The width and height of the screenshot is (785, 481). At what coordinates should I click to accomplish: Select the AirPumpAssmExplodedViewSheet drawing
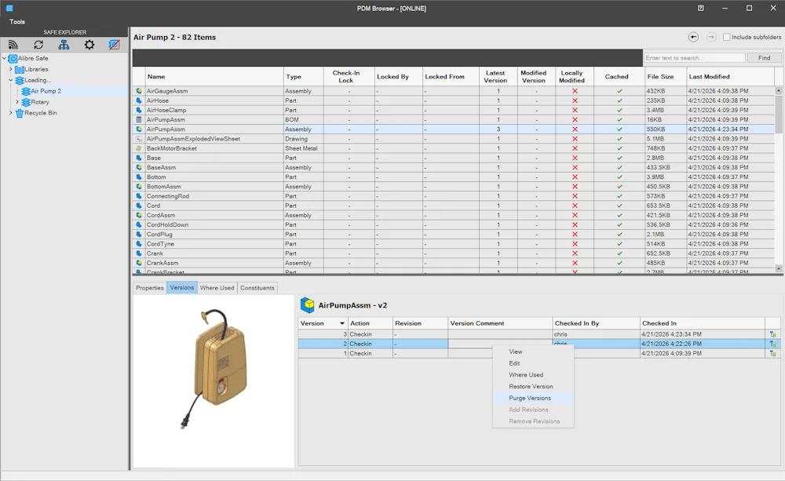pos(193,139)
